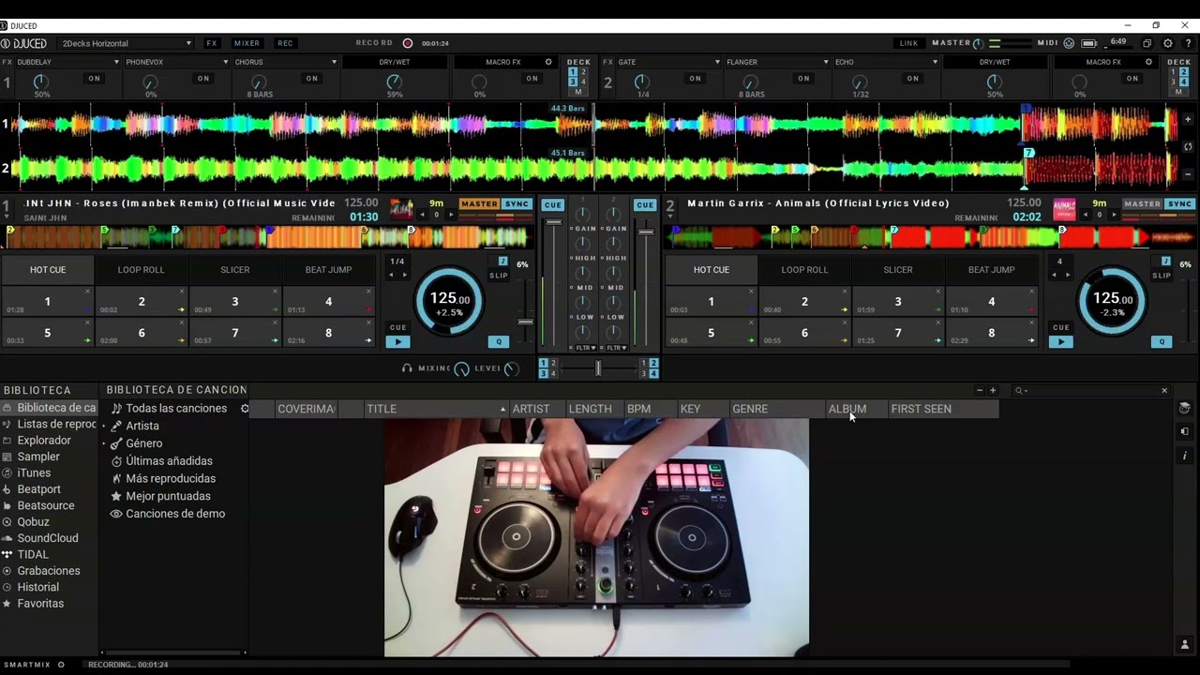
Task: Click the red Record button icon
Action: click(408, 43)
